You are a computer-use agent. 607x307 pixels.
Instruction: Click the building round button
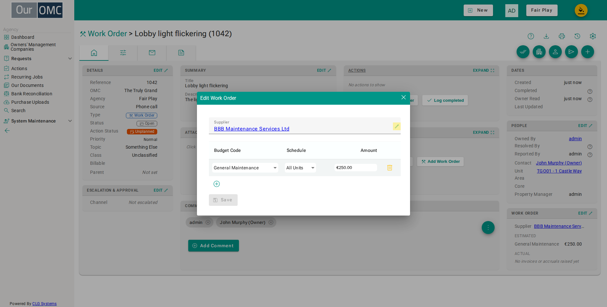click(x=539, y=52)
